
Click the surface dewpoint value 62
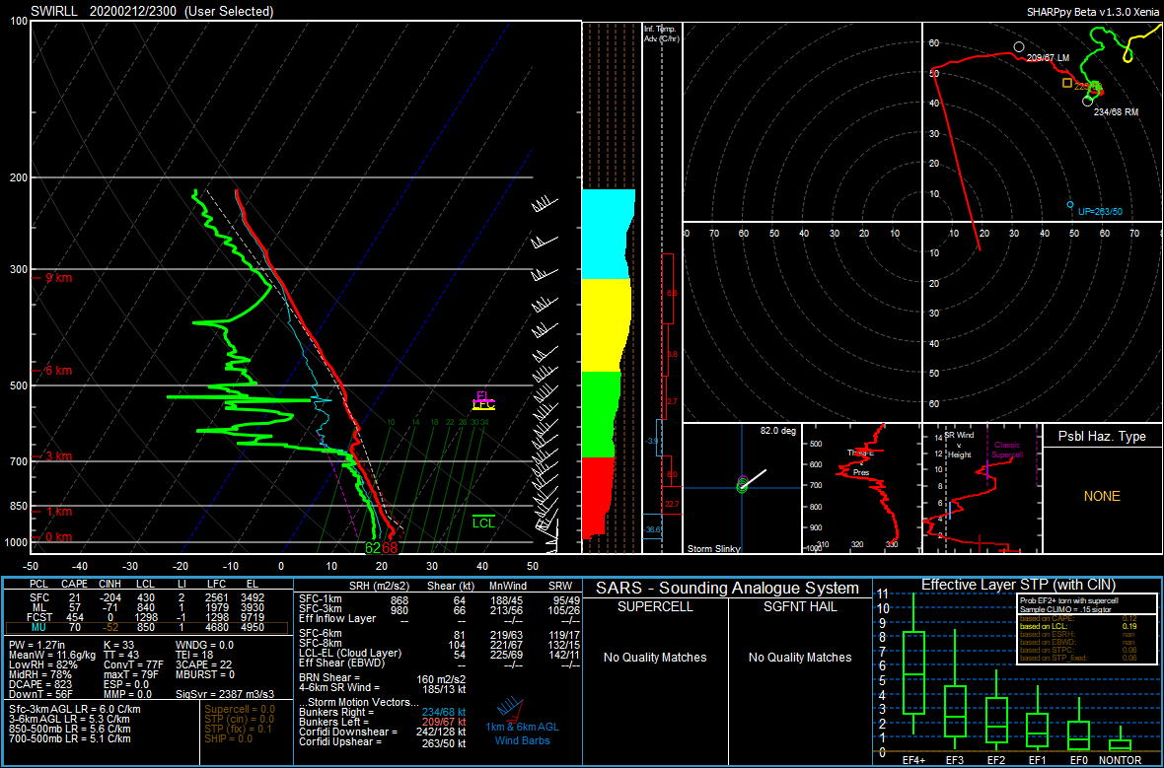point(373,548)
